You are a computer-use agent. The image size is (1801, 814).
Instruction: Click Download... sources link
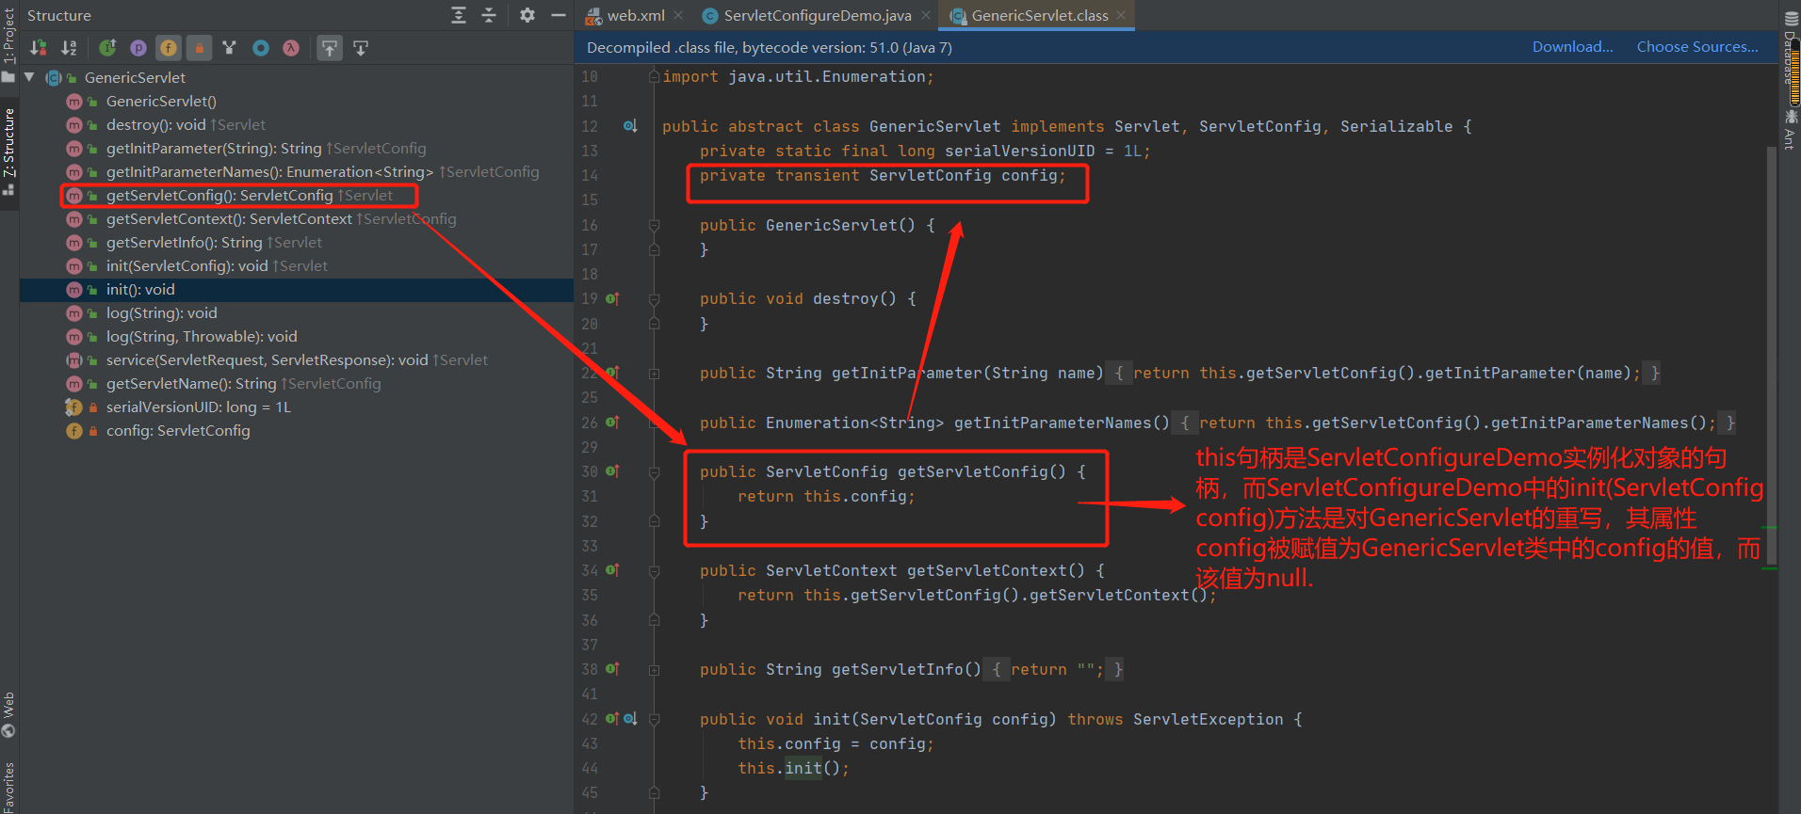pos(1572,47)
